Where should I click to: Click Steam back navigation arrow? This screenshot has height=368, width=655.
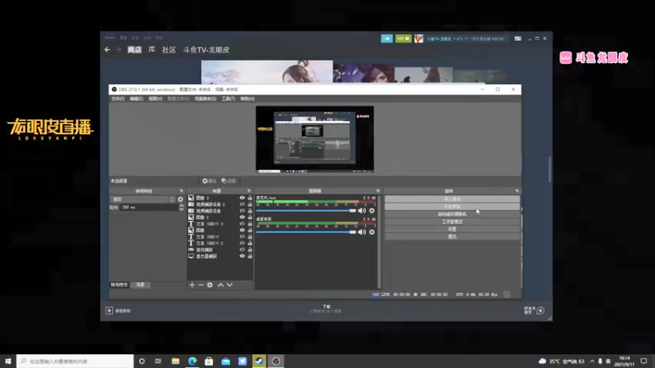pyautogui.click(x=107, y=50)
